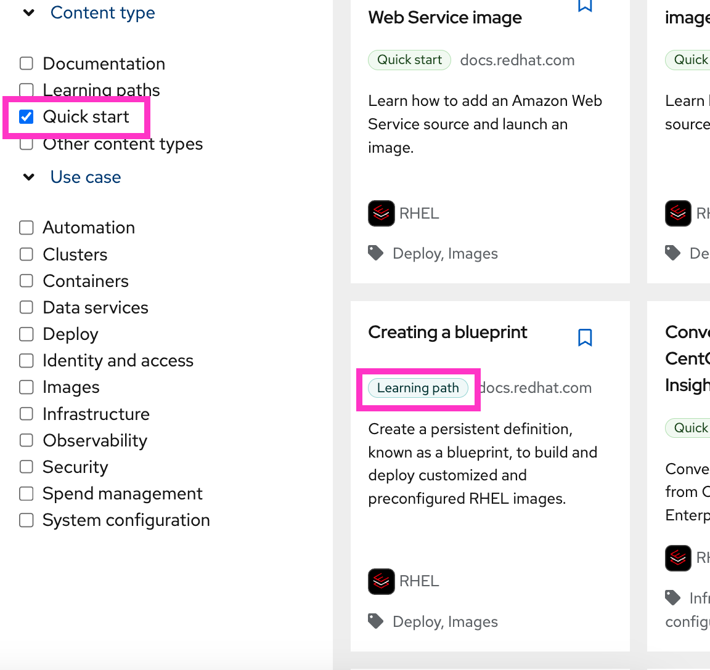Check the Automation use case checkbox
This screenshot has width=710, height=670.
[x=27, y=228]
